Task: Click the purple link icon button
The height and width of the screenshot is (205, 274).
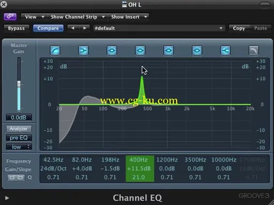Action: 10,17
